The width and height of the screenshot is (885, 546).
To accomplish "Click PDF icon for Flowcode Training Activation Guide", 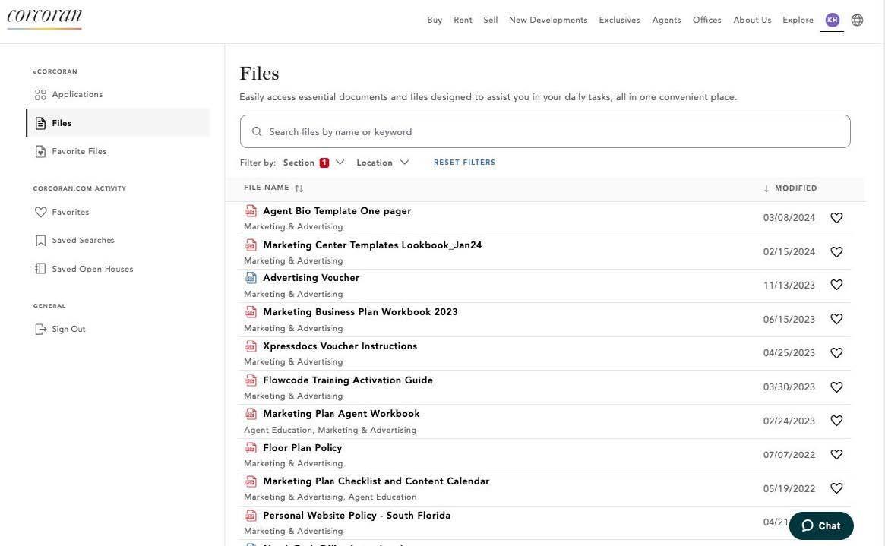I will pos(251,380).
